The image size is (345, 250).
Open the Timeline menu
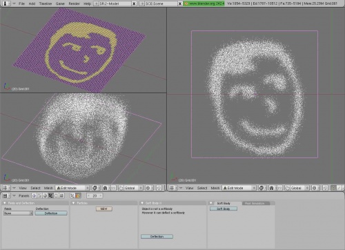click(46, 3)
